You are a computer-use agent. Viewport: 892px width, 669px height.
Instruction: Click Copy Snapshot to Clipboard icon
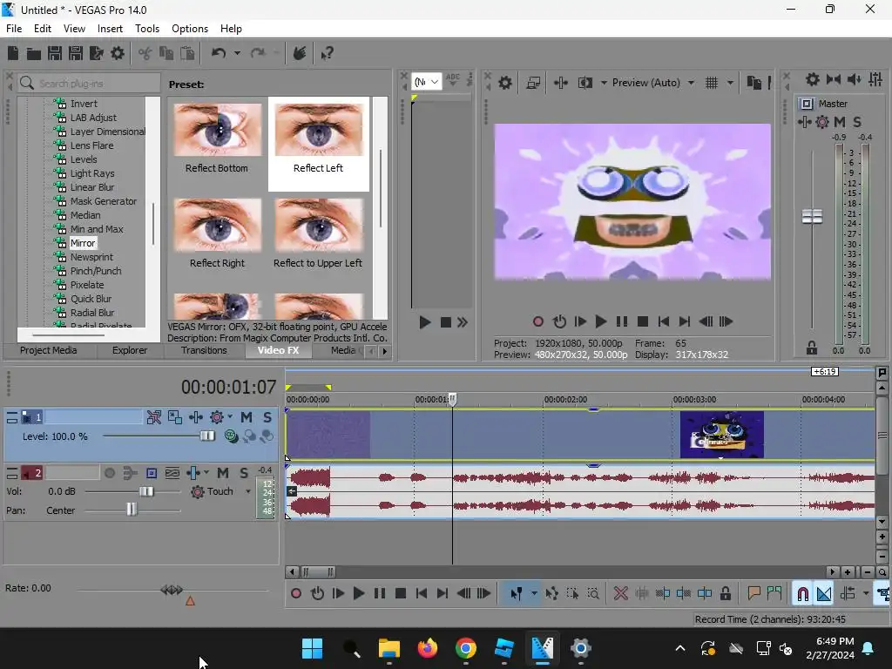753,83
